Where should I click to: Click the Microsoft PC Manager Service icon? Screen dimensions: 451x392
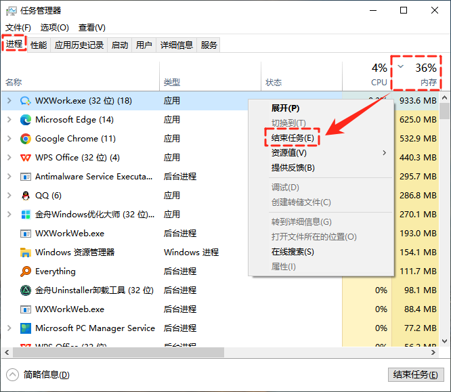point(26,328)
